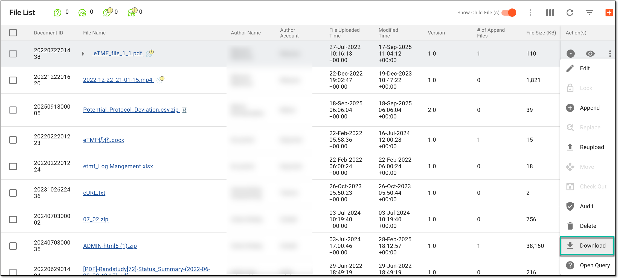Open the [PDF]-Randstudy[72]-Status_Summary link
The width and height of the screenshot is (621, 279).
pos(146,271)
